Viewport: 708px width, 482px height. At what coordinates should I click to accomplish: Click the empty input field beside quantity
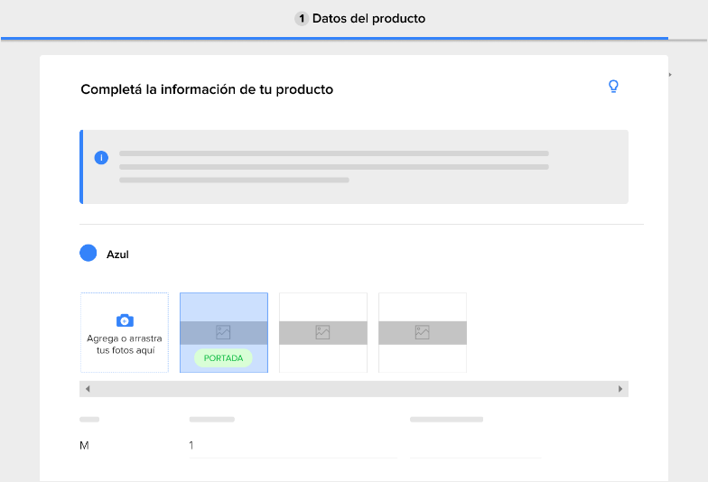click(x=475, y=446)
